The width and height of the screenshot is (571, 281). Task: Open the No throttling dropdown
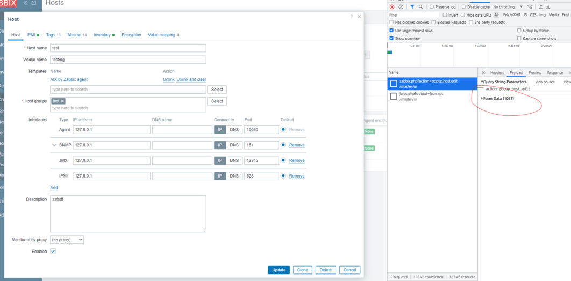(508, 7)
